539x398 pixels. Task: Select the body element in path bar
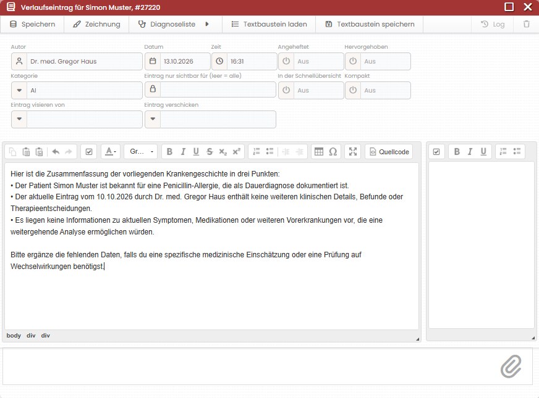tap(14, 336)
